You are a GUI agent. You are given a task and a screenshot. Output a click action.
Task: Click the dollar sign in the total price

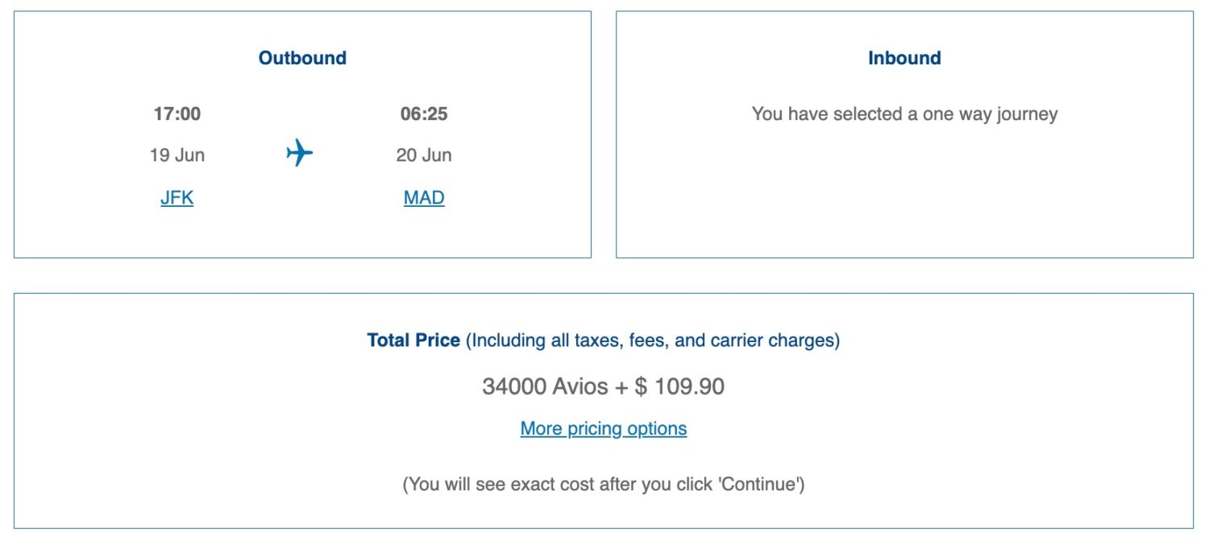point(641,386)
